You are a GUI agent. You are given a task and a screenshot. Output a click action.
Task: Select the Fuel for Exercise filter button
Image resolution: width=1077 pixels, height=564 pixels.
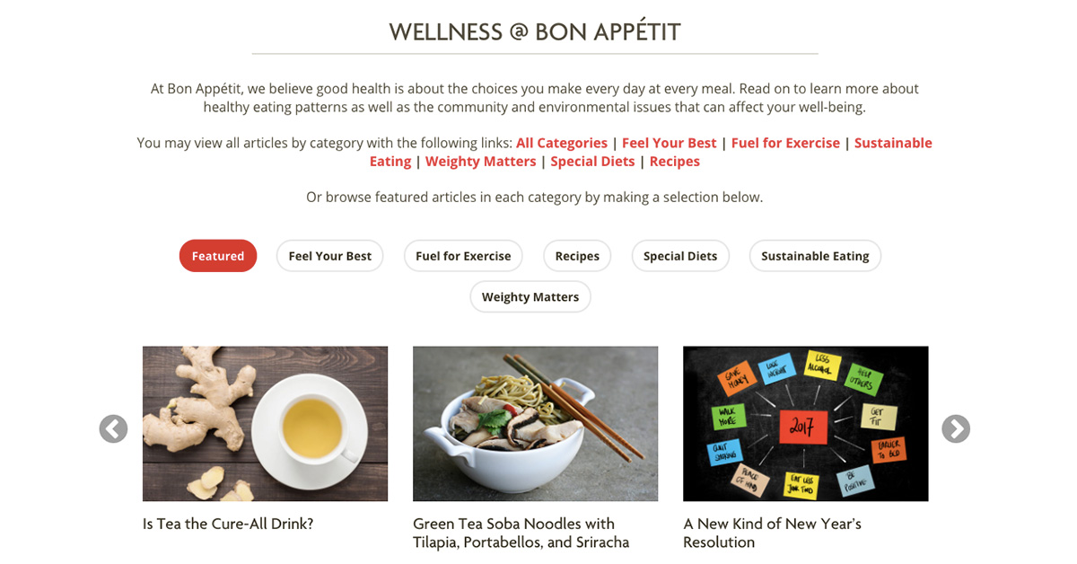tap(463, 256)
